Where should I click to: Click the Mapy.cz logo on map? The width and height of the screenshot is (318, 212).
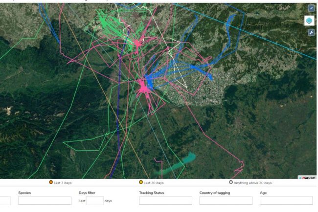[307, 177]
